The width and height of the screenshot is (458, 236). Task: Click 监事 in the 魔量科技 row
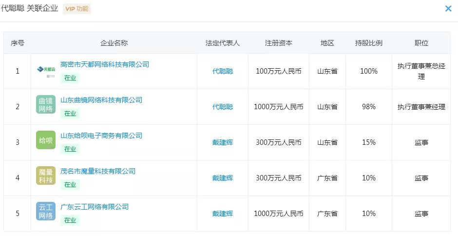[421, 178]
